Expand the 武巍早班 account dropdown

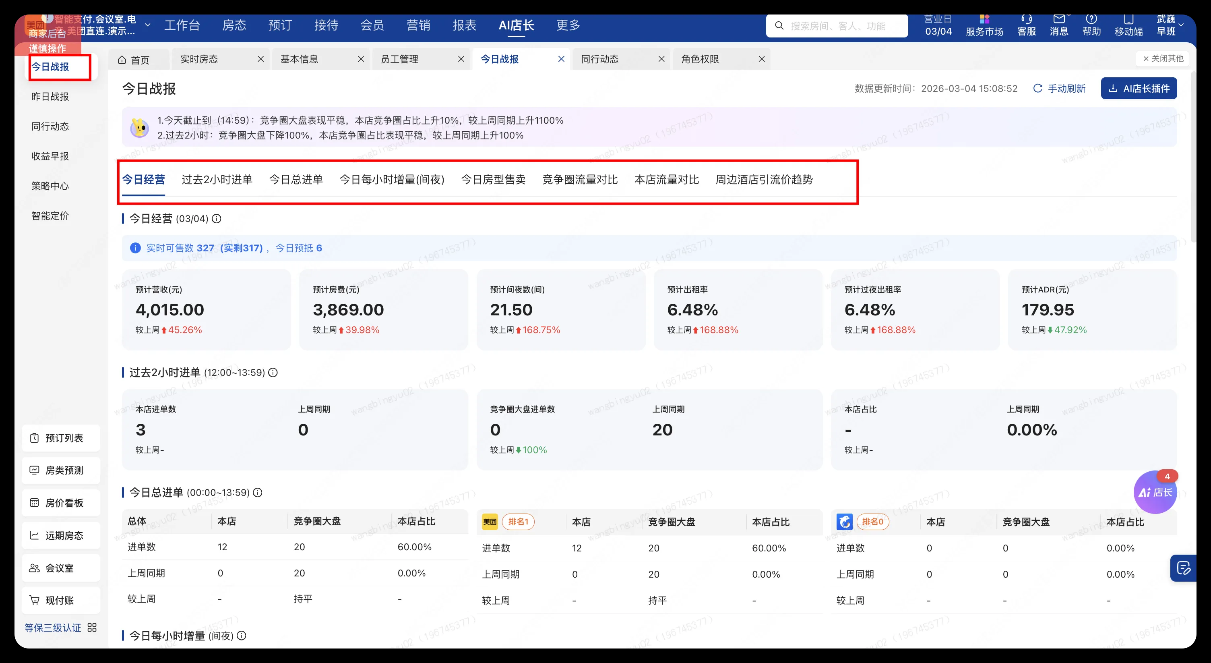1171,25
